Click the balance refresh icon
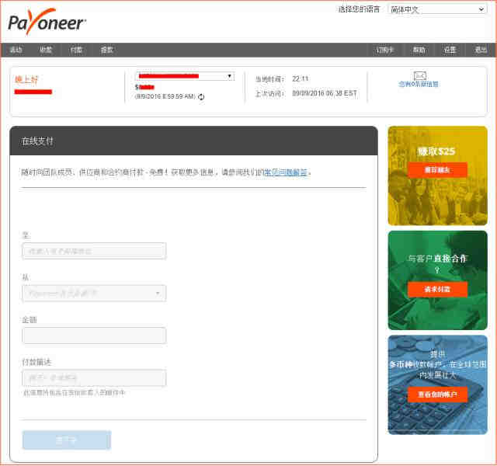Screen dimensions: 497x466 [x=201, y=97]
